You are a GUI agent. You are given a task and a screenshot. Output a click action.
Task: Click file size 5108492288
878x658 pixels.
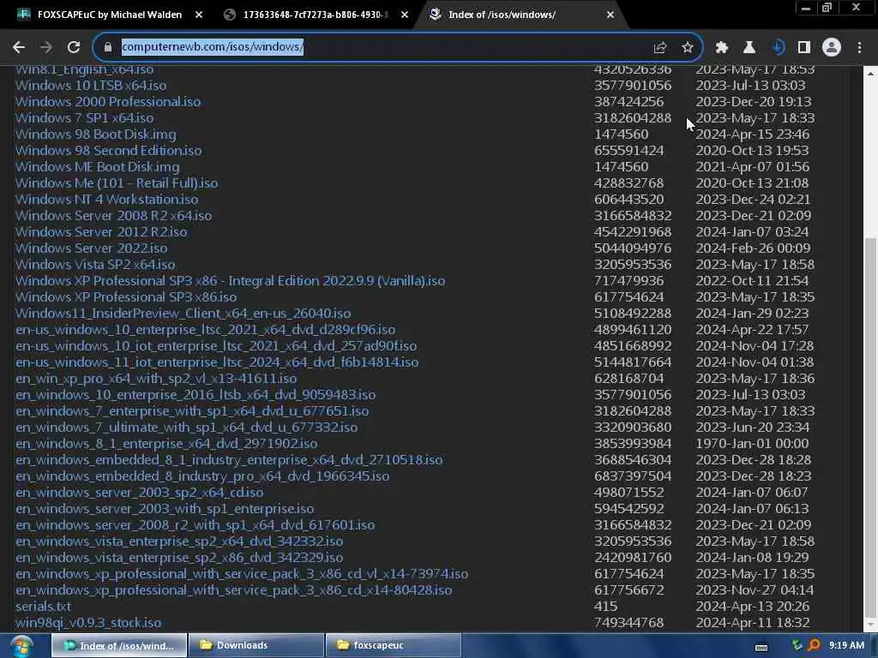tap(633, 314)
